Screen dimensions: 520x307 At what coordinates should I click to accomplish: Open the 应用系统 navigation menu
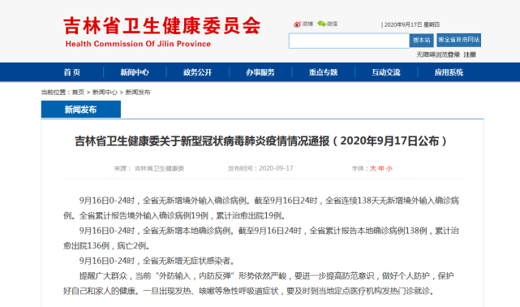(449, 72)
